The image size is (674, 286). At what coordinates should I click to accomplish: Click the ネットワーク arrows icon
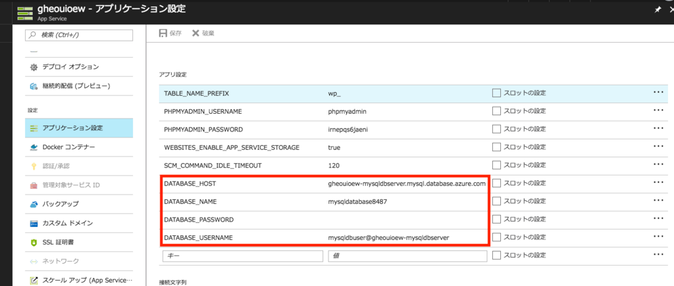coord(34,261)
